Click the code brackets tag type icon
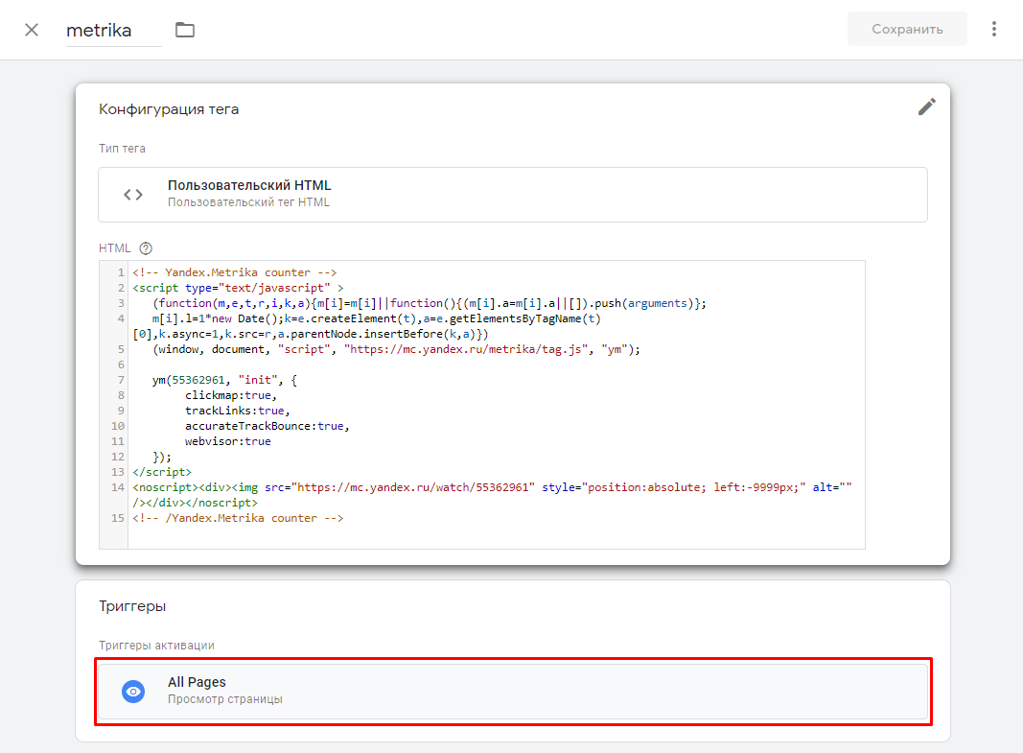The image size is (1023, 753). [x=133, y=195]
